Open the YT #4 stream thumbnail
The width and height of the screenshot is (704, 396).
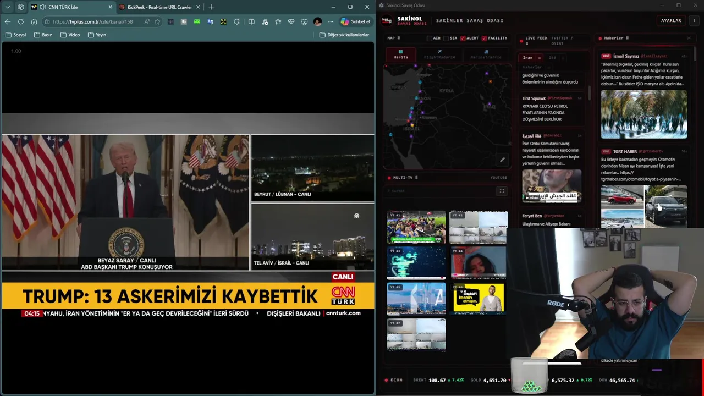coord(479,263)
